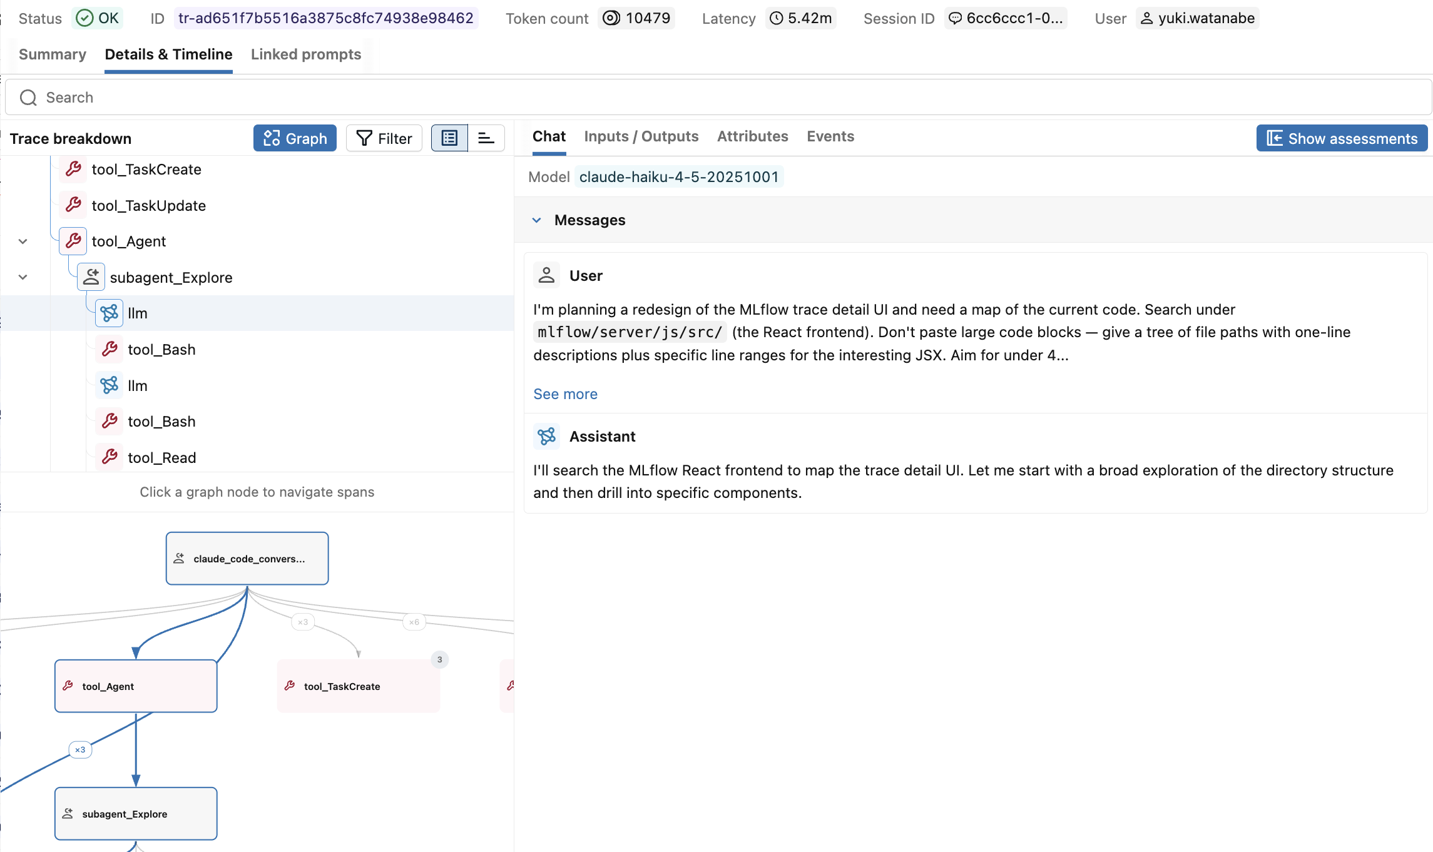The width and height of the screenshot is (1433, 852).
Task: Click the user person icon next to yuki.watanabe
Action: pyautogui.click(x=1146, y=18)
